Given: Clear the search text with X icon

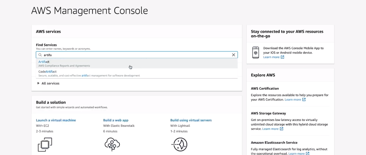Looking at the screenshot, I should tap(233, 55).
